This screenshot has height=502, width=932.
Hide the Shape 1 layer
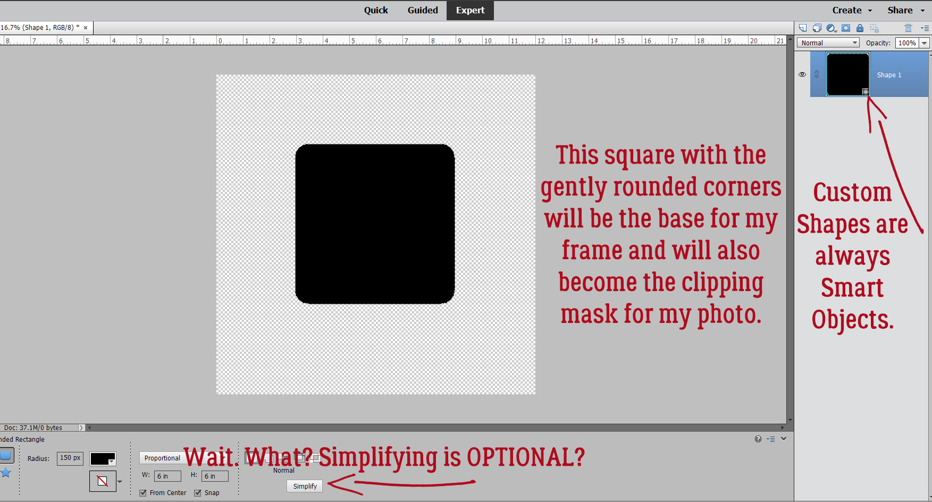click(x=802, y=74)
